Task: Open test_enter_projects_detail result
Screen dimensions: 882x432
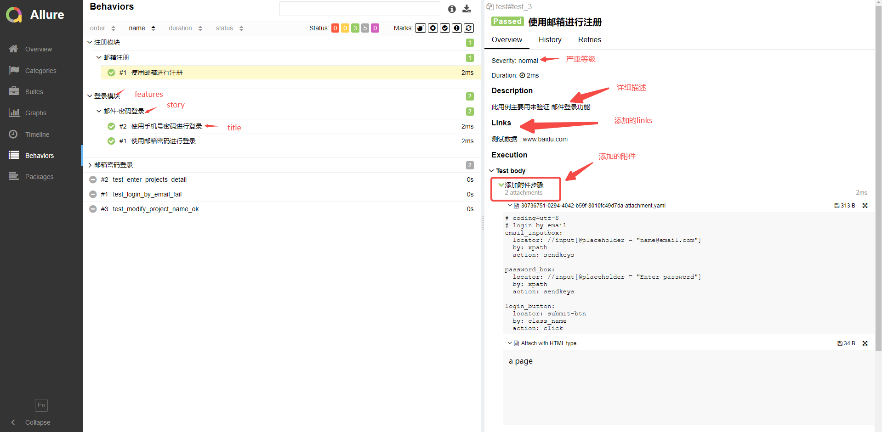Action: point(282,180)
